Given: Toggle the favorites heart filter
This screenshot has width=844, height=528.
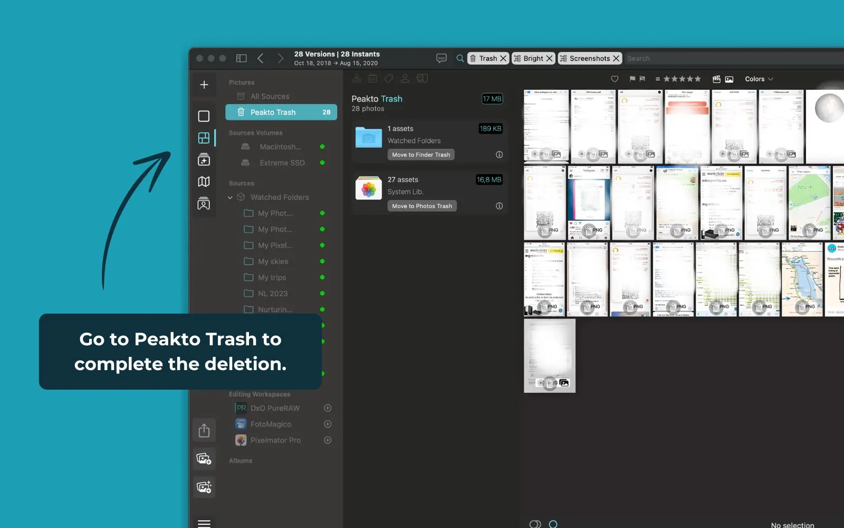Looking at the screenshot, I should 615,79.
